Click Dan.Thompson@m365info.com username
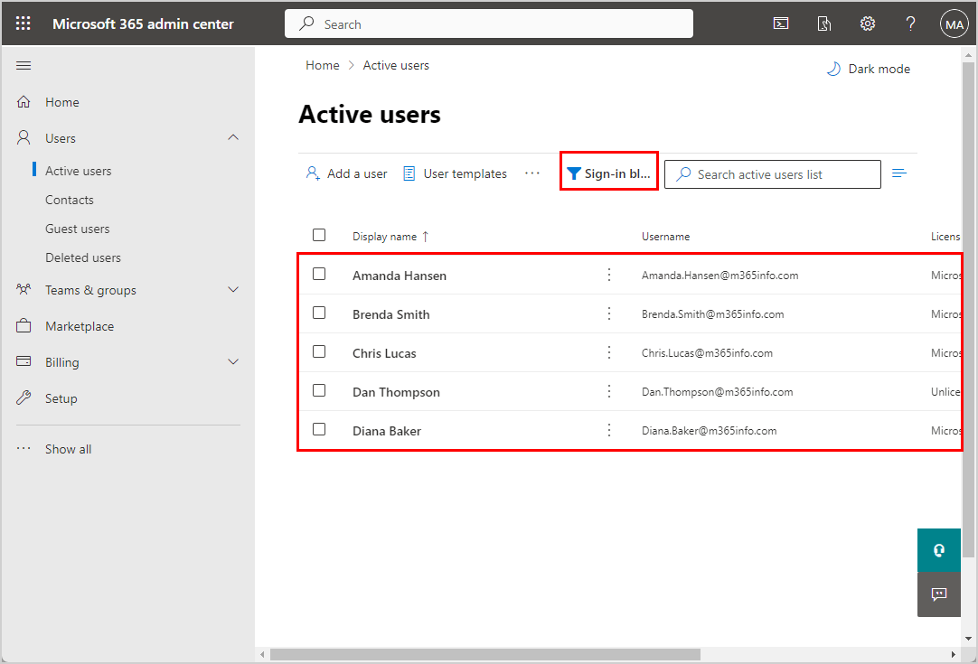 (x=718, y=391)
